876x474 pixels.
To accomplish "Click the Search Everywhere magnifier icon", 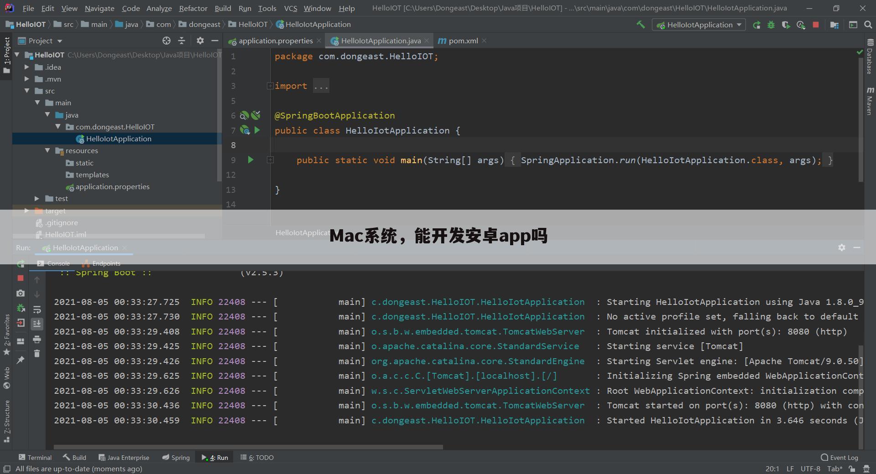I will point(868,25).
